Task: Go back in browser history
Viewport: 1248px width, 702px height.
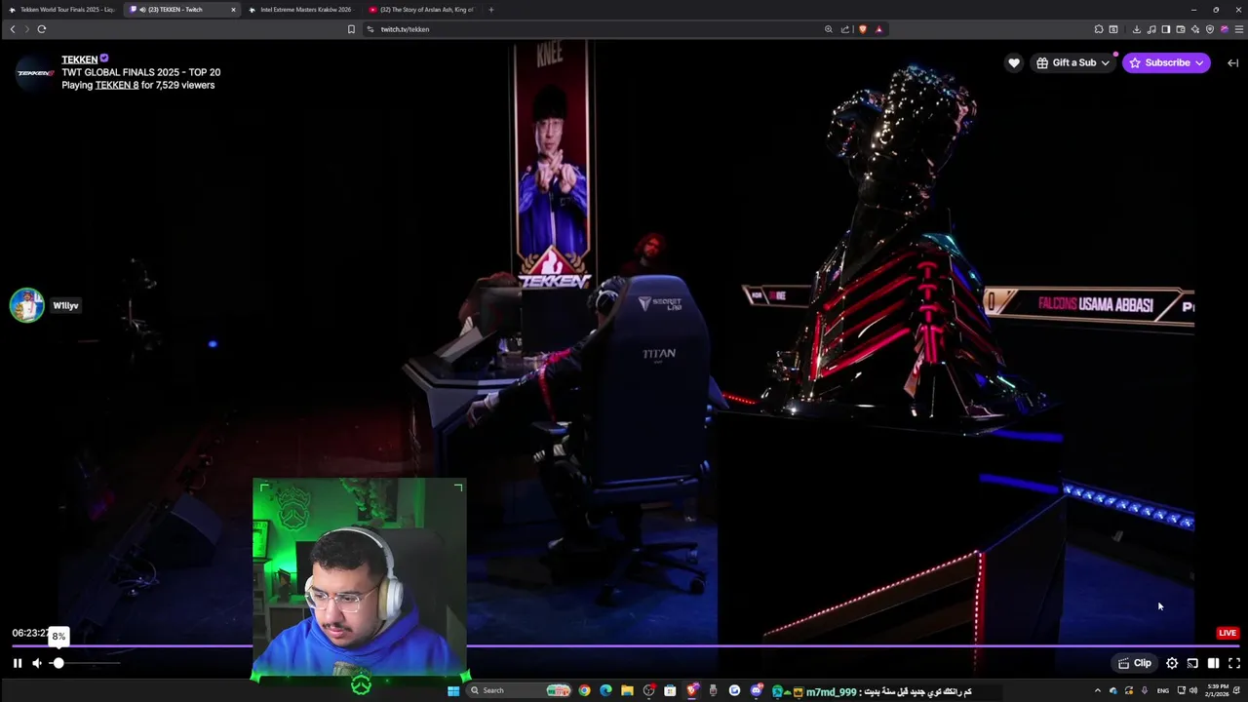Action: (13, 29)
